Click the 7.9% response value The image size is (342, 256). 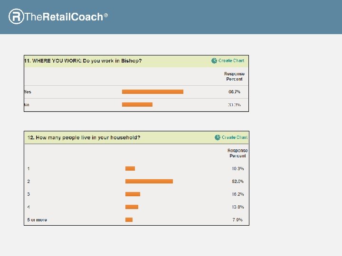pos(237,220)
